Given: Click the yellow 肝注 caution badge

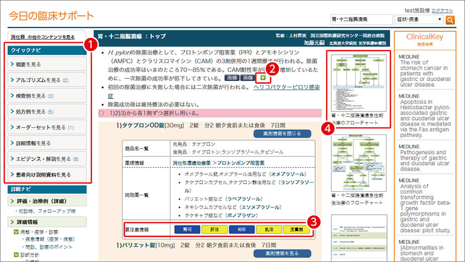Looking at the screenshot, I should (x=215, y=229).
